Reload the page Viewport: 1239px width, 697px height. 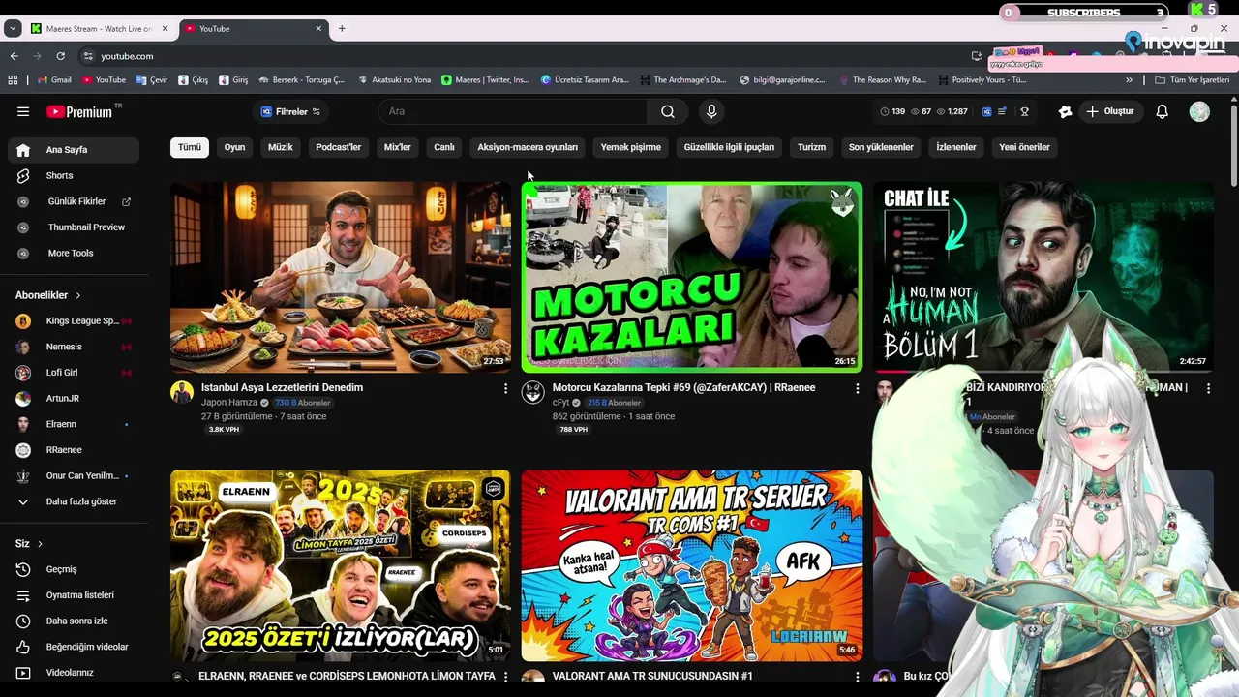pos(60,56)
